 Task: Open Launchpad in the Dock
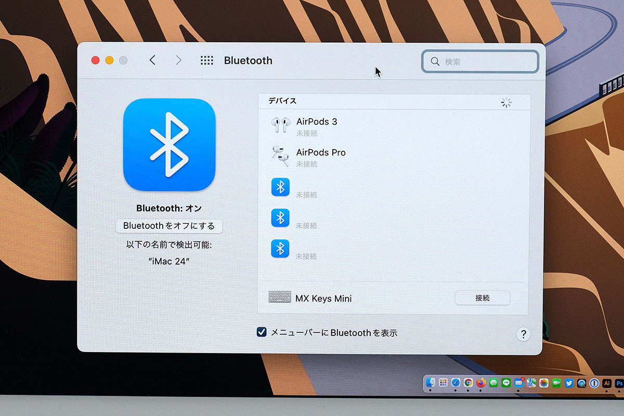point(443,383)
